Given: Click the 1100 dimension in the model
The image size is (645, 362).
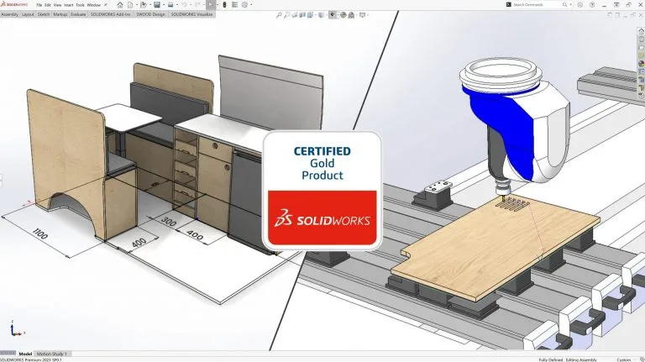Looking at the screenshot, I should [40, 234].
